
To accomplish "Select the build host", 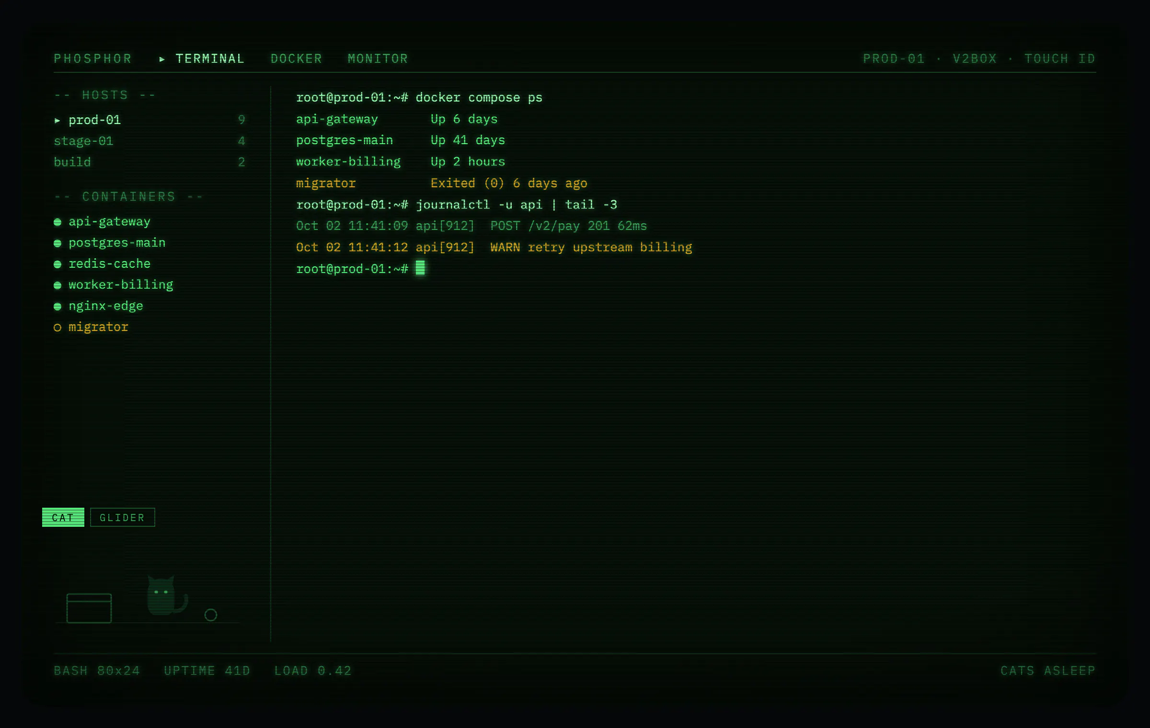I will pyautogui.click(x=149, y=162).
